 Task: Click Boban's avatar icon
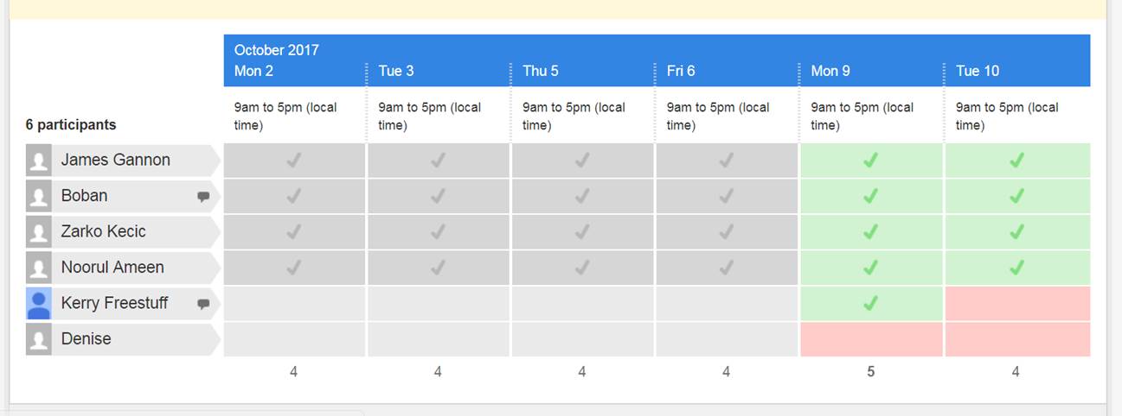pyautogui.click(x=39, y=197)
